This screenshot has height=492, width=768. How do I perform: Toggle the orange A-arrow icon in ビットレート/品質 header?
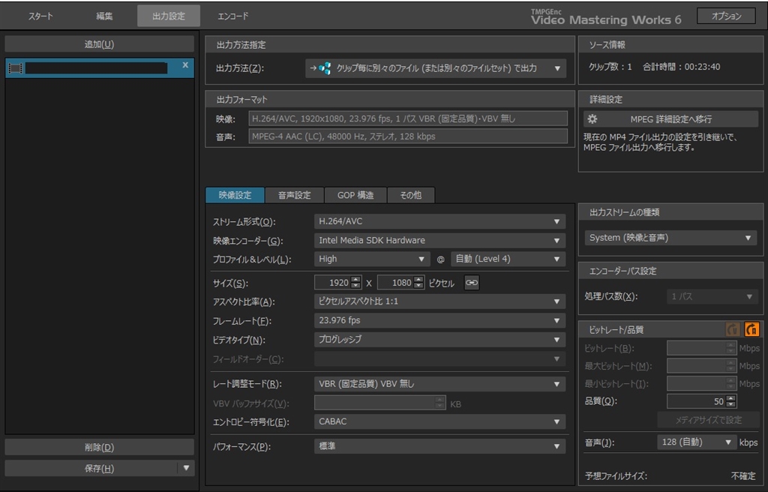(752, 328)
